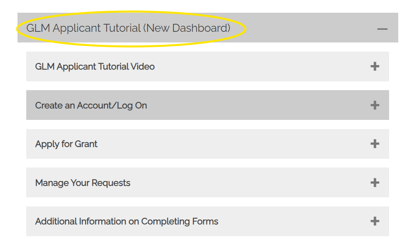Image resolution: width=405 pixels, height=239 pixels.
Task: Click the 'GLM Applicant Tutorial (New Dashboard)' heading text
Action: (128, 28)
